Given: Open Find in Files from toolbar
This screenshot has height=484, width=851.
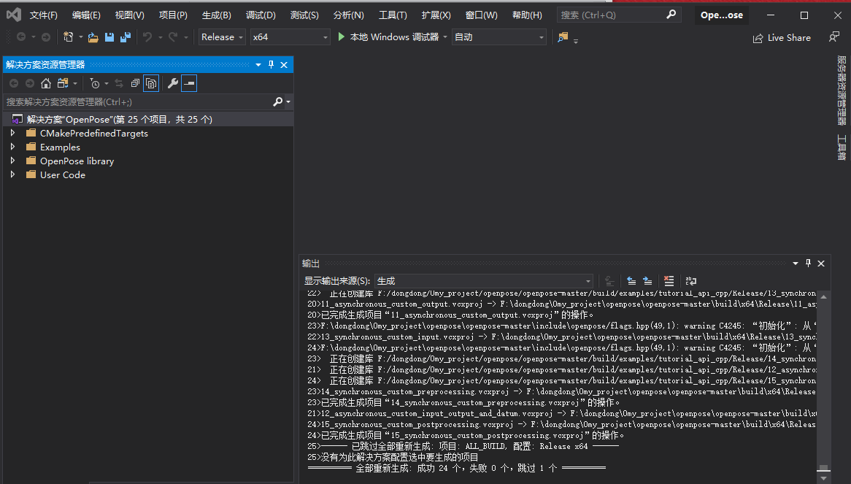Looking at the screenshot, I should point(563,37).
